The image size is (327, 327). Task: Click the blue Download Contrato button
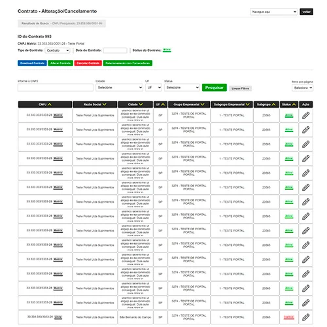click(x=32, y=63)
